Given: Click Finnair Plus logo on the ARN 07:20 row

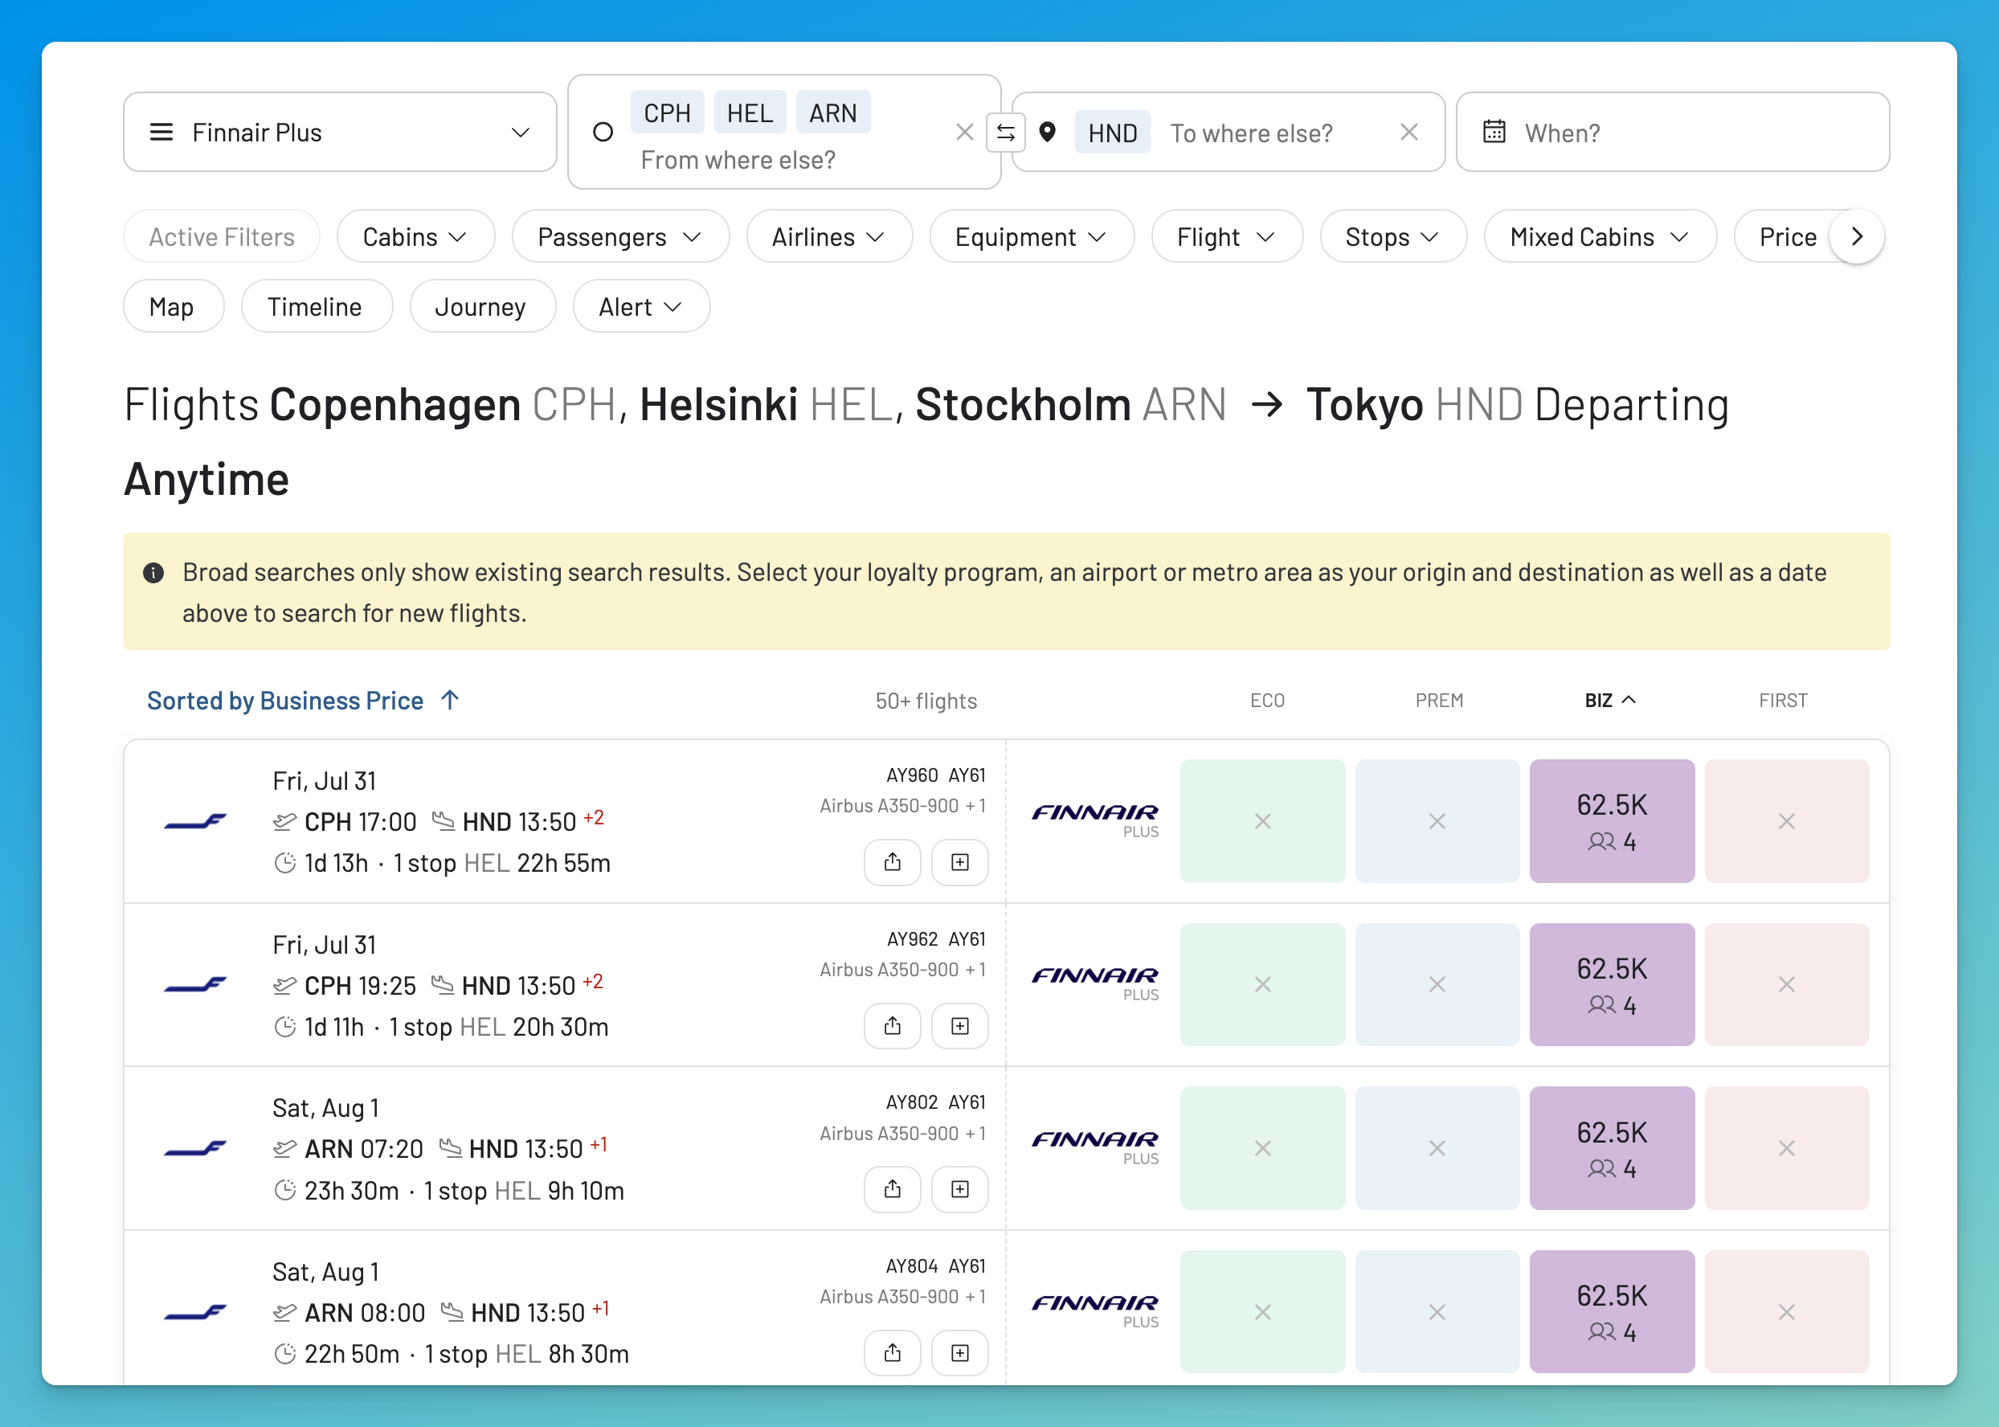Looking at the screenshot, I should click(1095, 1147).
